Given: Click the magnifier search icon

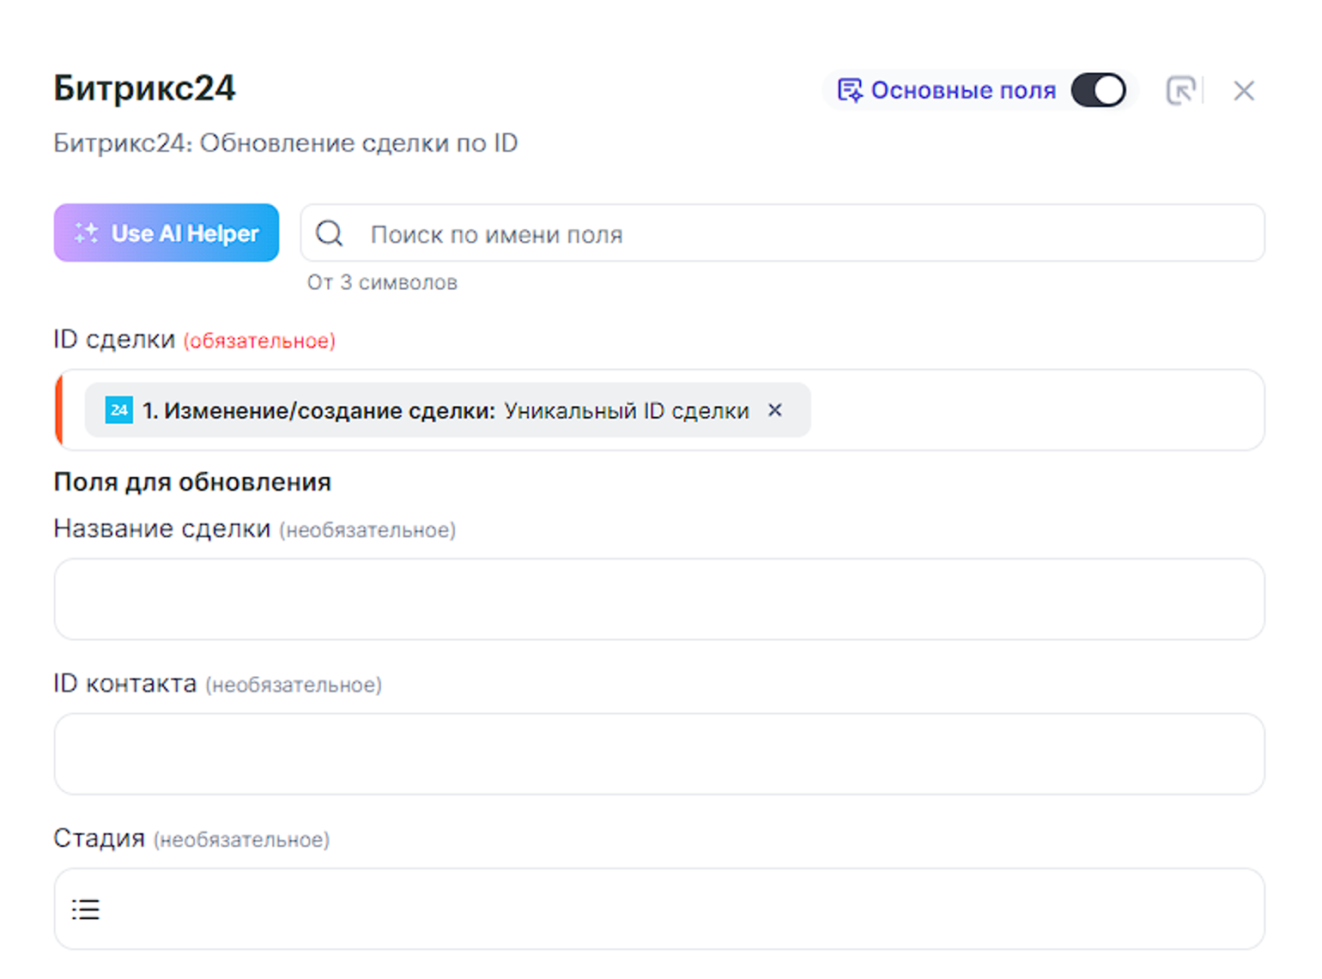Looking at the screenshot, I should pyautogui.click(x=330, y=233).
